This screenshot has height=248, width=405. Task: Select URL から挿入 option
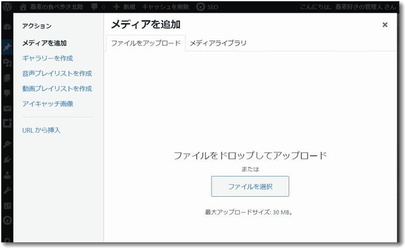point(41,130)
